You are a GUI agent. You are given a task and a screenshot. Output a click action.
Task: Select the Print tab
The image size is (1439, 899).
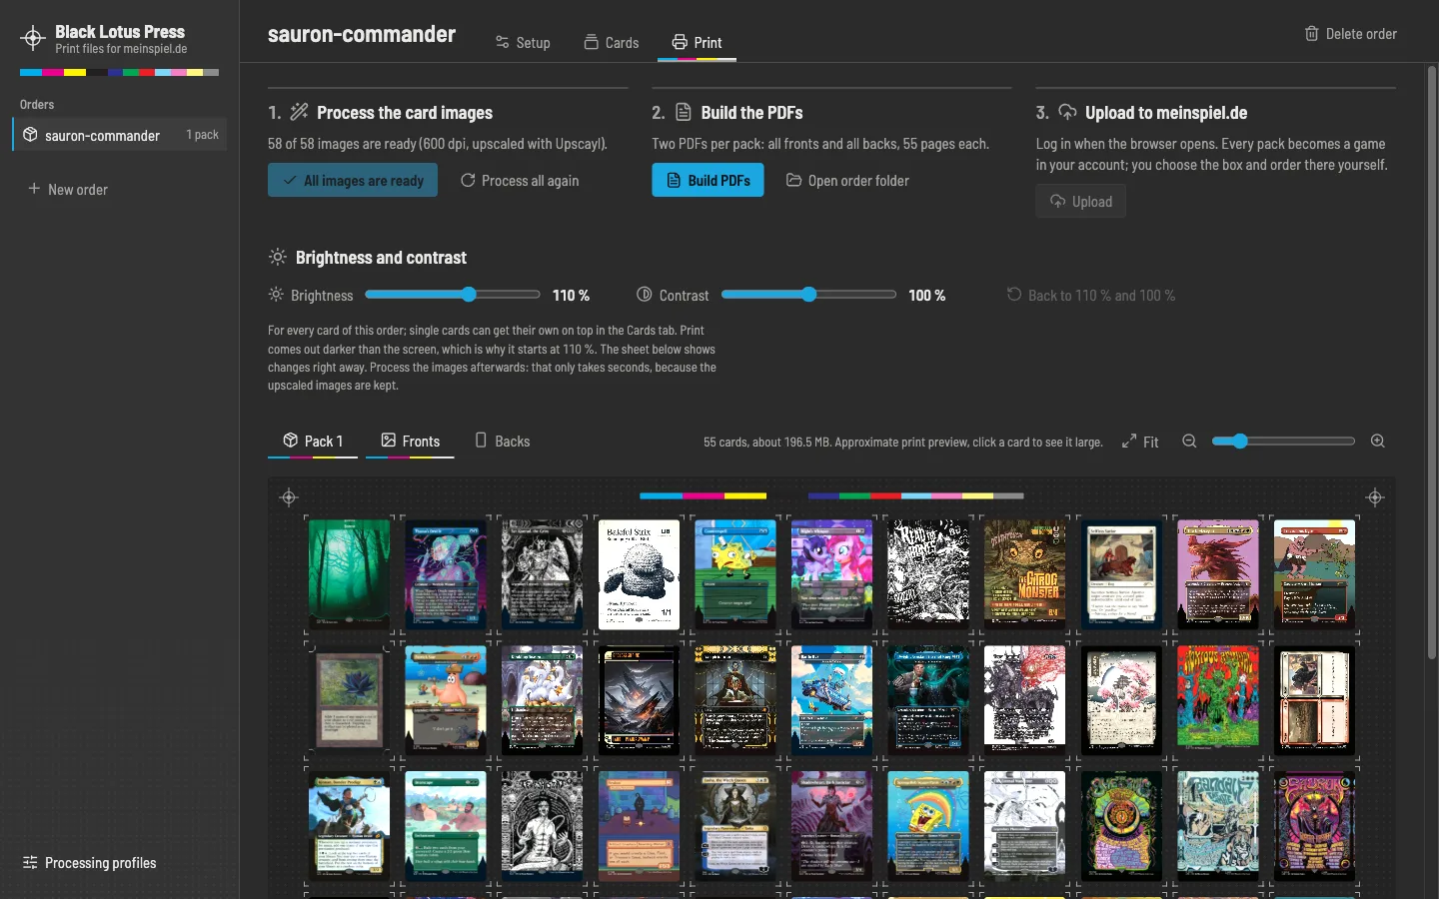pyautogui.click(x=697, y=42)
